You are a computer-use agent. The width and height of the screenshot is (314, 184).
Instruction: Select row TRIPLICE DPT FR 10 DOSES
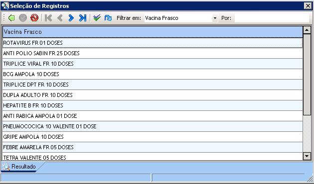(x=153, y=85)
